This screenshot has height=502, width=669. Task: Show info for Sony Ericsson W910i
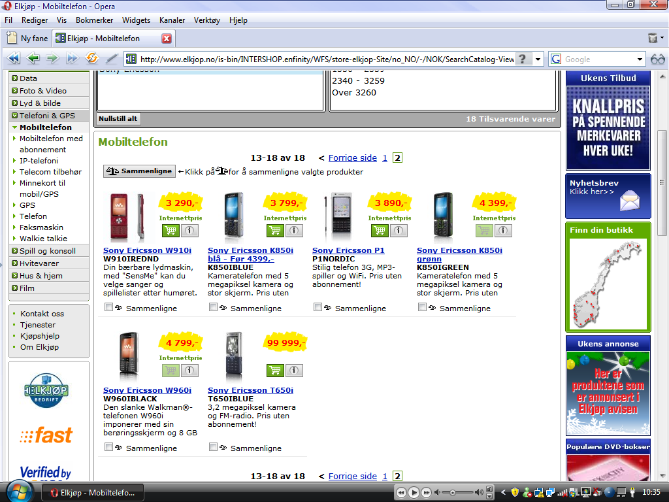tap(189, 231)
